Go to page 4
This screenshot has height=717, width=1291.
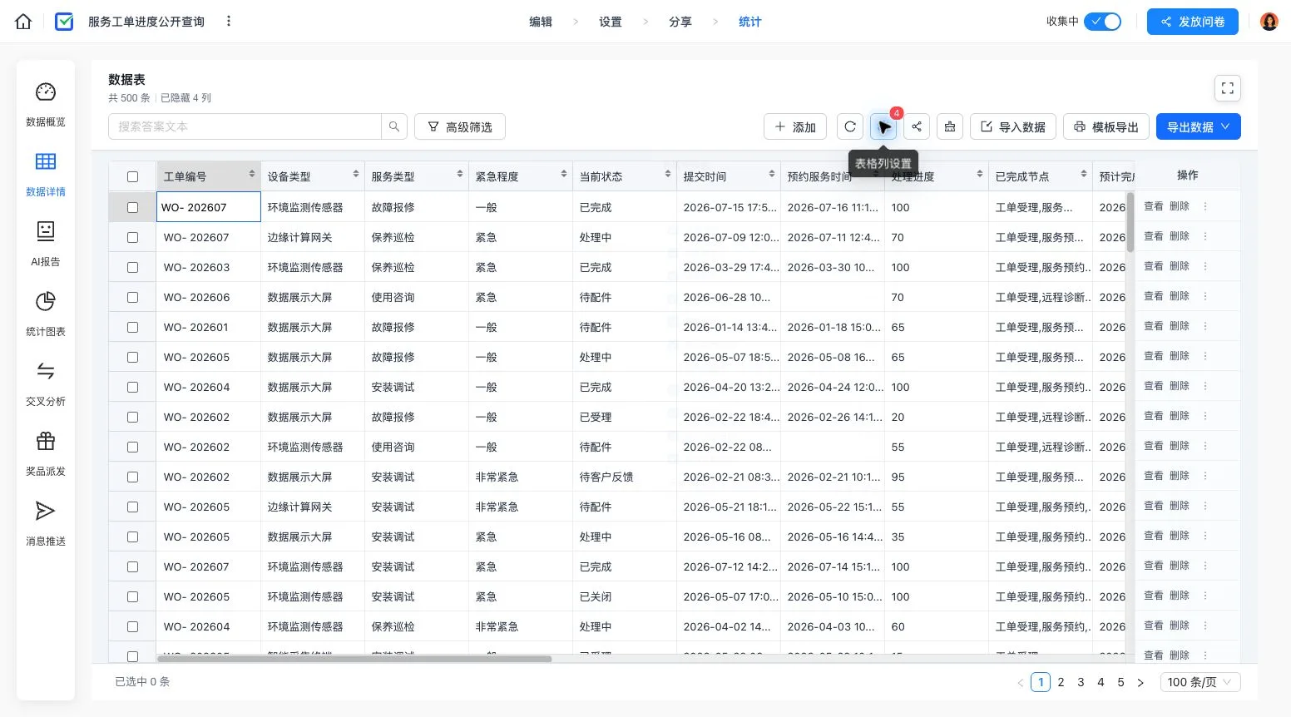(x=1101, y=682)
